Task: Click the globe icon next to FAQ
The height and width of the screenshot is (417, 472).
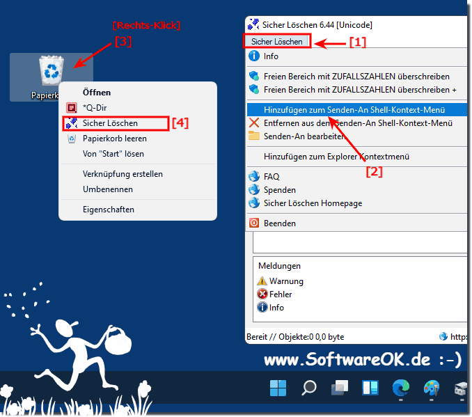Action: tap(254, 176)
